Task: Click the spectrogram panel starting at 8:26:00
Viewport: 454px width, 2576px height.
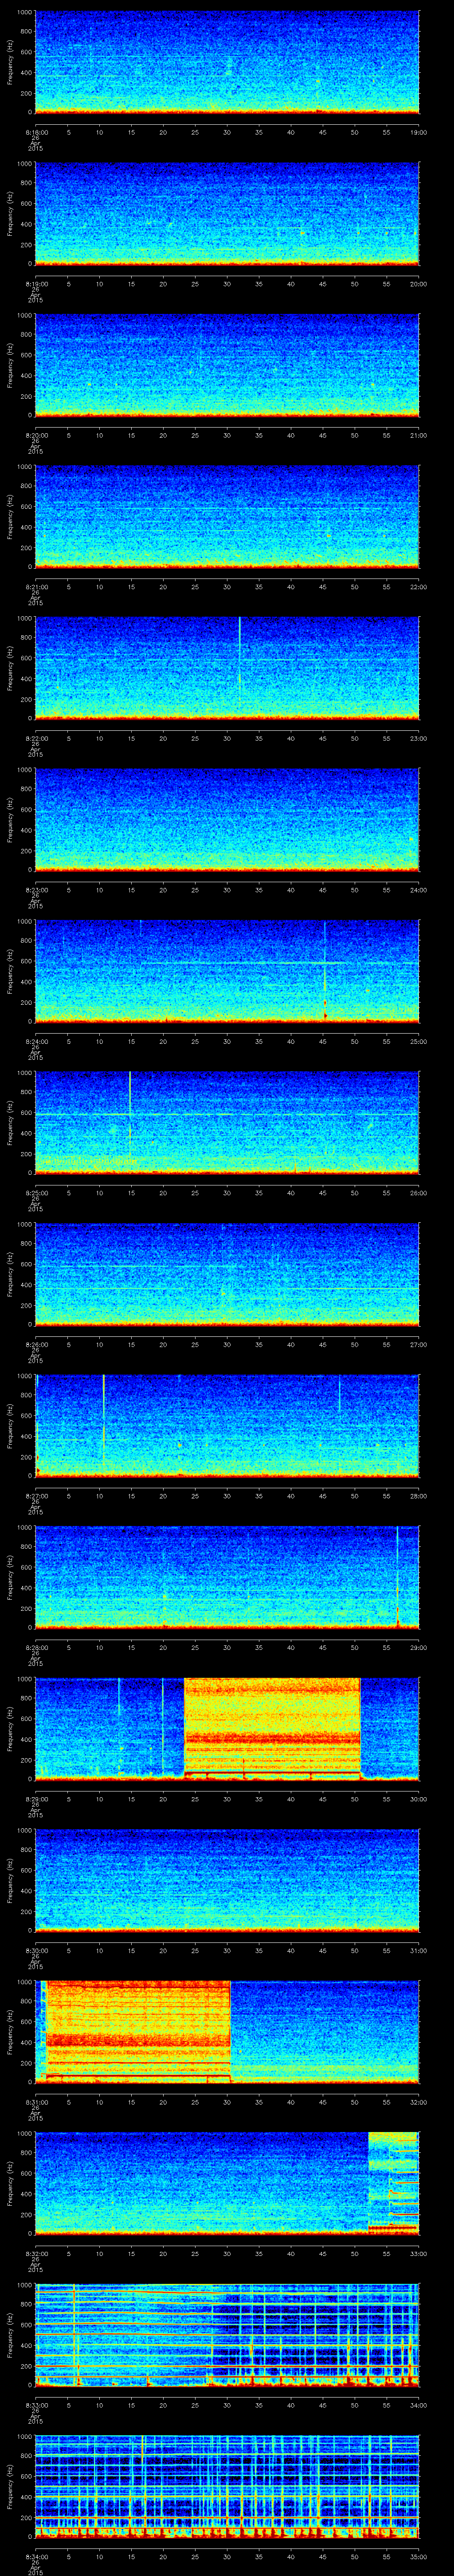Action: tap(227, 1274)
